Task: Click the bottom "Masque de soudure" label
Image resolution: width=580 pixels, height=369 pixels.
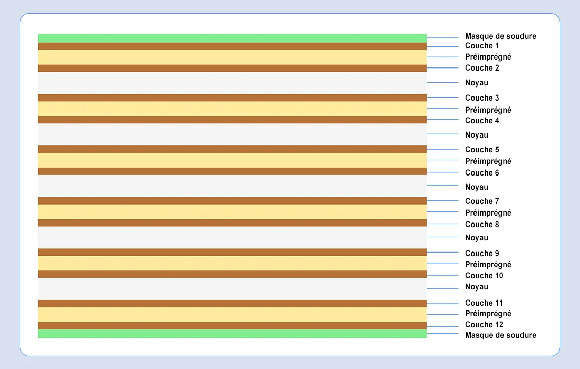Action: point(500,335)
